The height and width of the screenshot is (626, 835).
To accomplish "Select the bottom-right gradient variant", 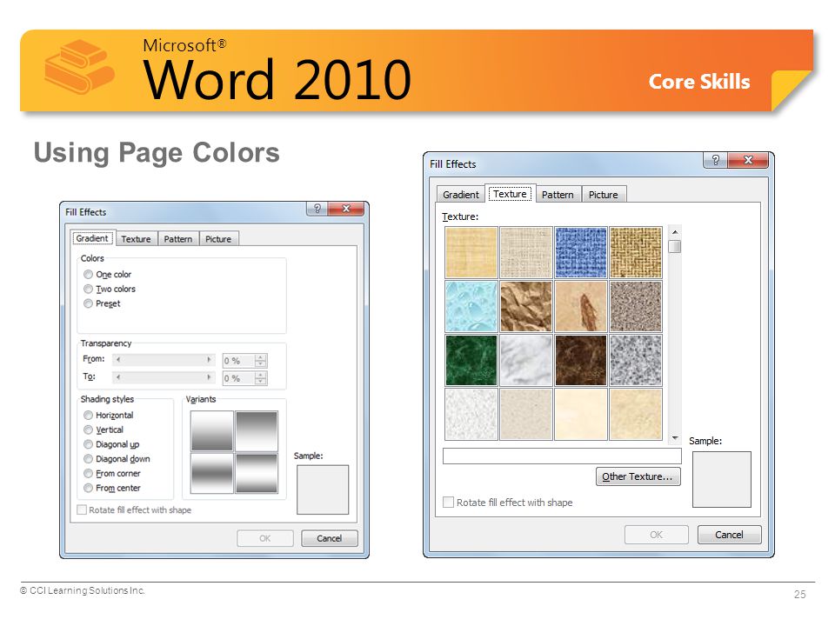I will point(257,473).
